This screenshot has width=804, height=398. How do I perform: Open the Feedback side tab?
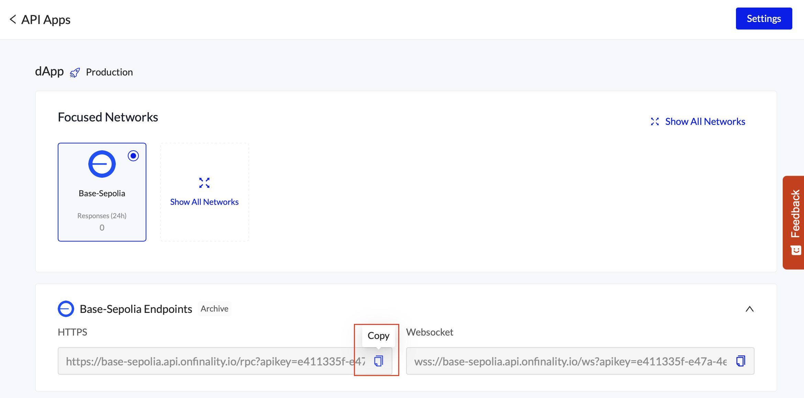pos(795,213)
